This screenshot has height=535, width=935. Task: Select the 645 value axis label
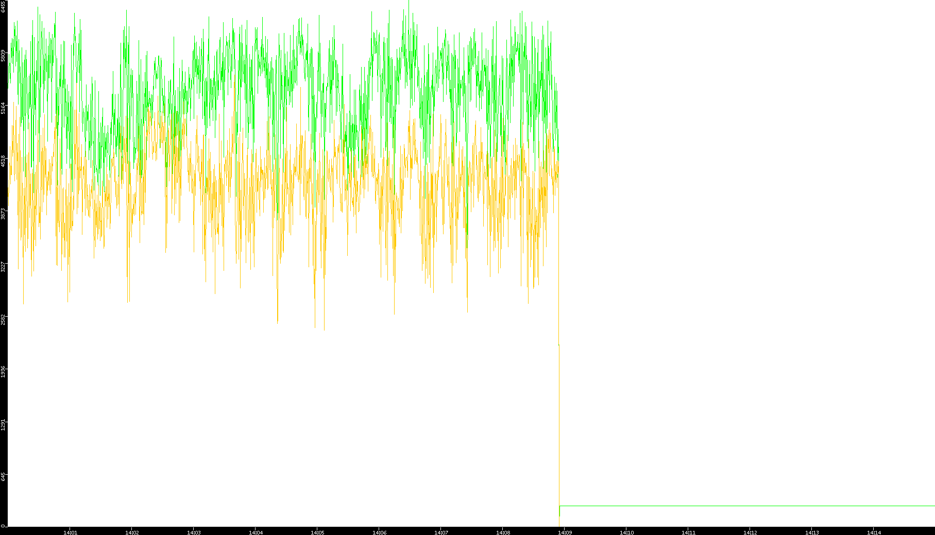click(x=3, y=477)
